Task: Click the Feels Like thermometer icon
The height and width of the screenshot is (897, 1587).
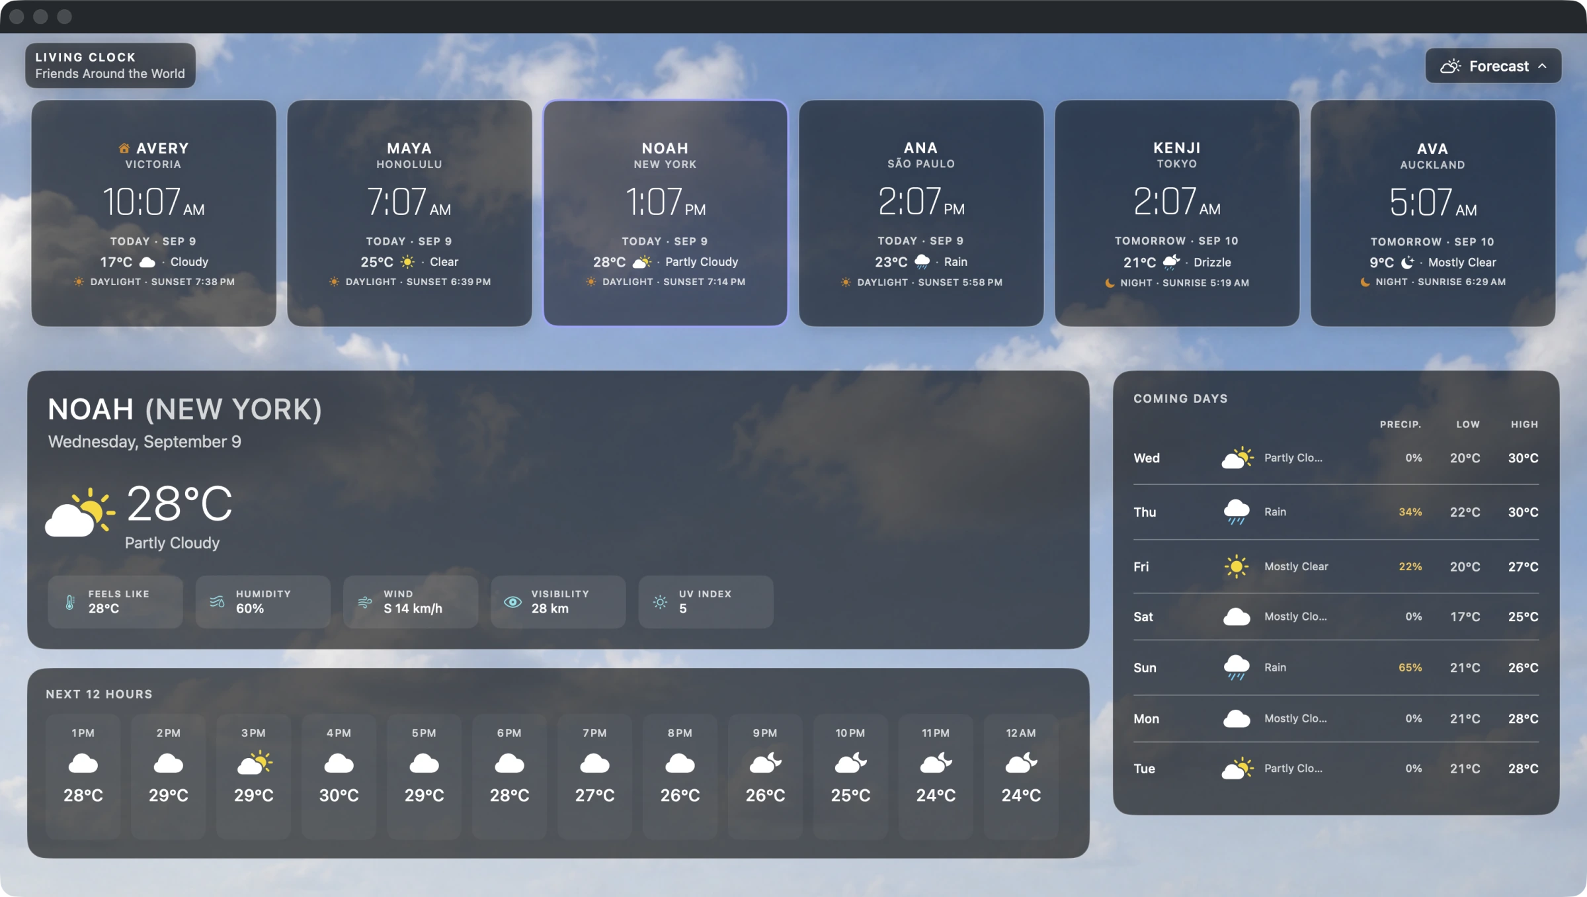Action: (70, 602)
